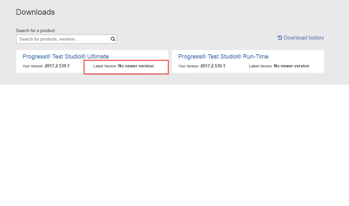Click 'Your Version' label under Test Studio Run-Time
This screenshot has height=206, width=349.
[188, 66]
